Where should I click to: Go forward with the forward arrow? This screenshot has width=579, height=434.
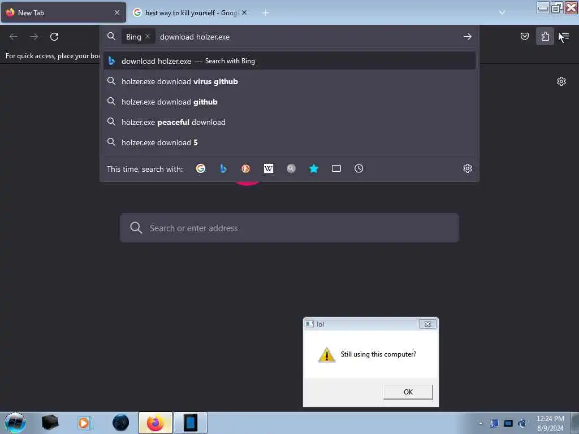click(x=34, y=37)
